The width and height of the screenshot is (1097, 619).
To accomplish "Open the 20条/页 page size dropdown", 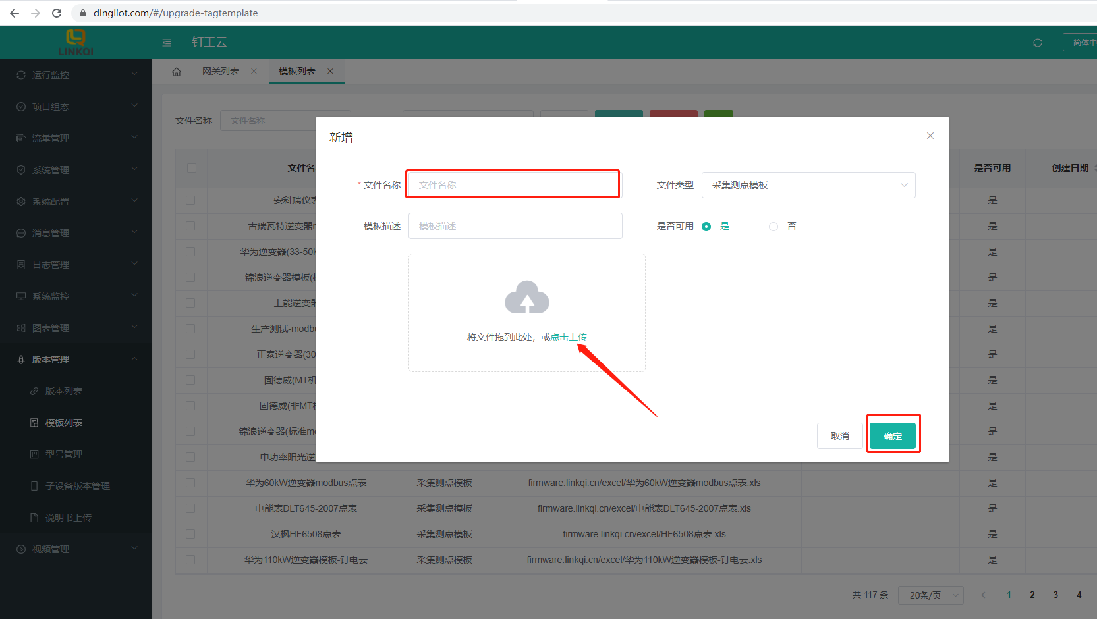I will (931, 595).
